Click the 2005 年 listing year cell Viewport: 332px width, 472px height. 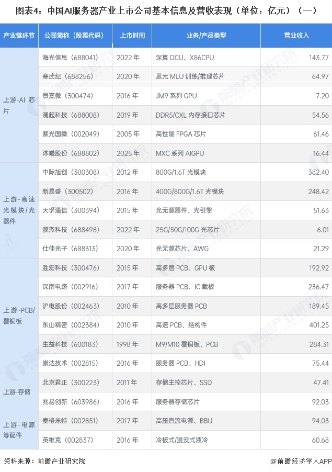coord(132,134)
